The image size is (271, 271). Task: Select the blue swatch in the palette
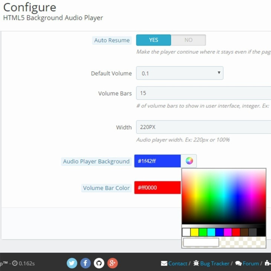point(219,232)
